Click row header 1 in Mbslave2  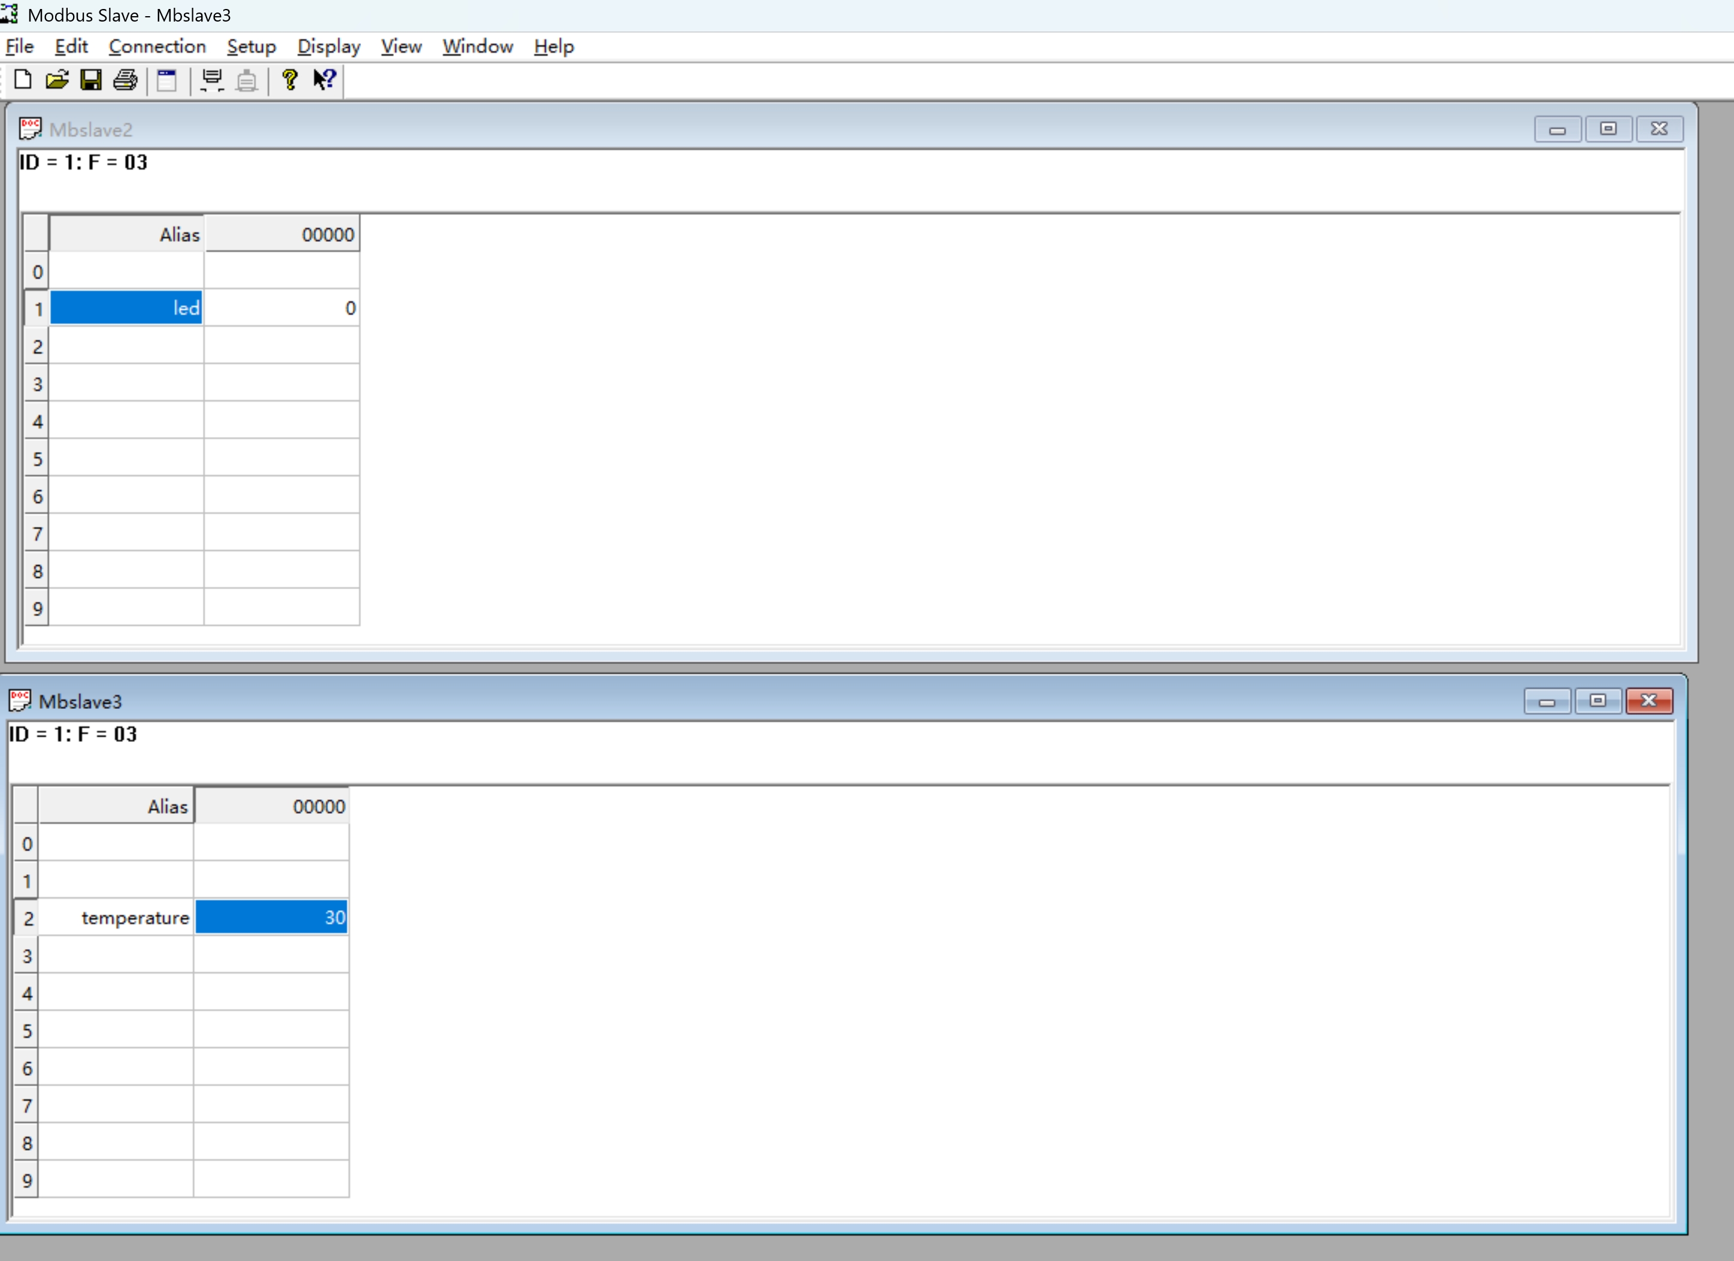[37, 308]
